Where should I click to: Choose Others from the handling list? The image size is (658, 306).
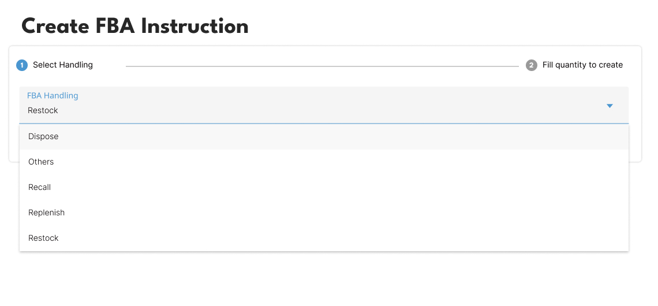(41, 162)
